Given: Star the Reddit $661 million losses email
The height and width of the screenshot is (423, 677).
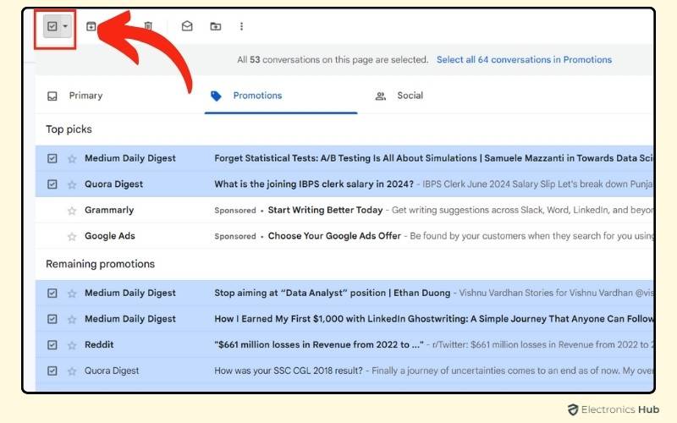Looking at the screenshot, I should click(x=72, y=345).
